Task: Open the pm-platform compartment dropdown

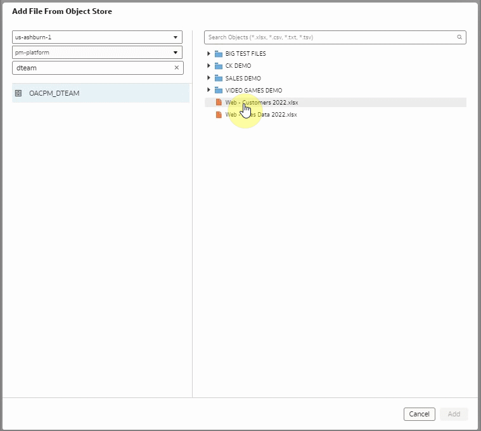Action: [x=97, y=53]
